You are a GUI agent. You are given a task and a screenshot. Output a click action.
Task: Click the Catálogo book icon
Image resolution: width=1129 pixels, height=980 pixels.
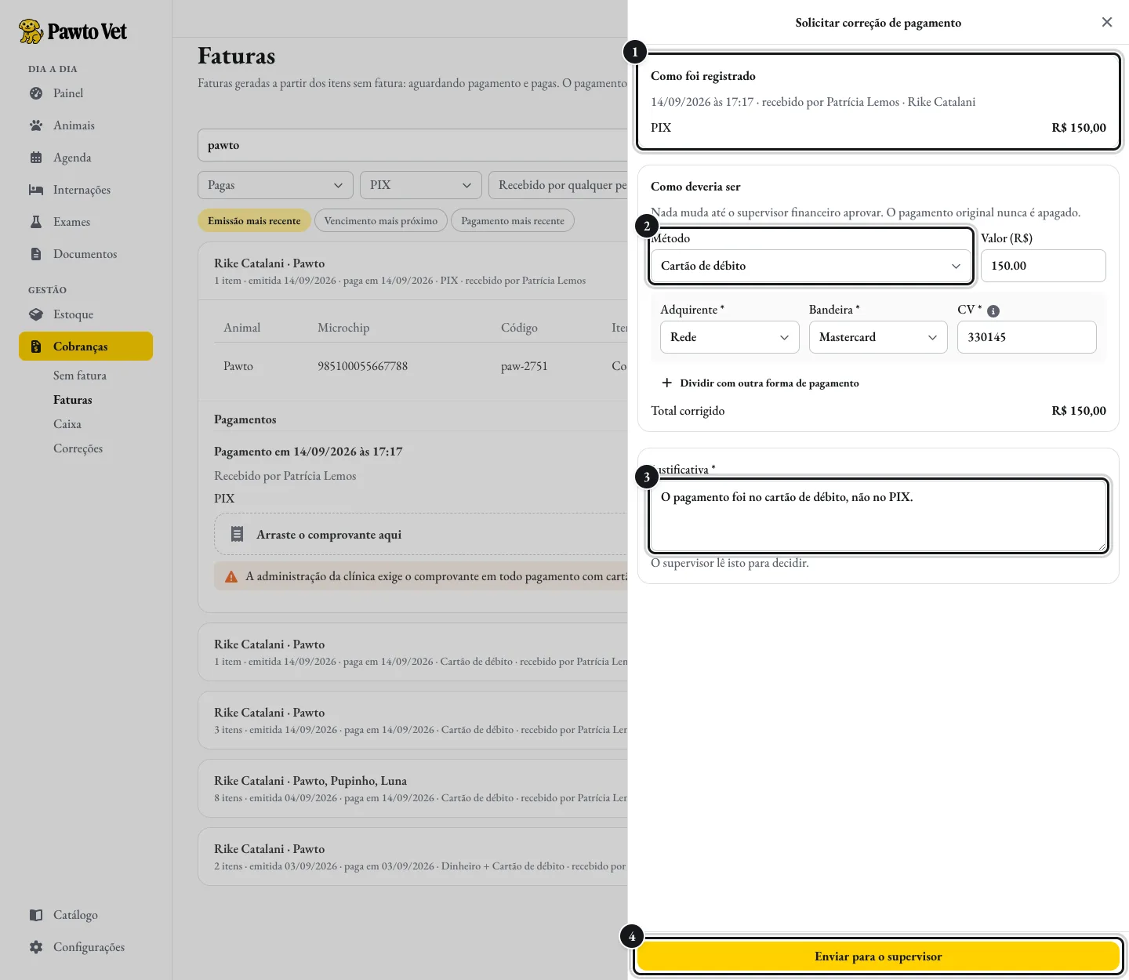36,915
